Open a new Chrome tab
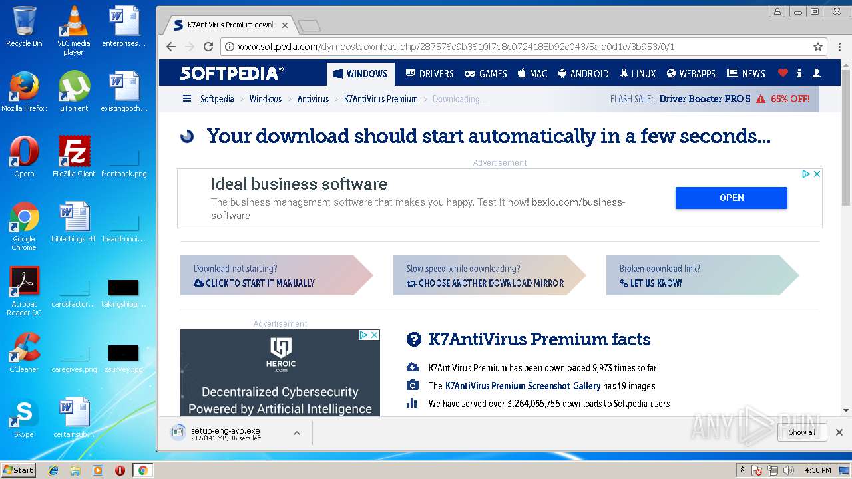 (310, 26)
